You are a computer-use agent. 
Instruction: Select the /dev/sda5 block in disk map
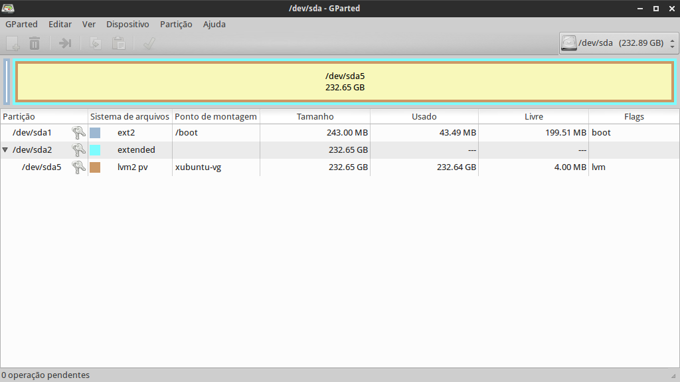point(345,82)
